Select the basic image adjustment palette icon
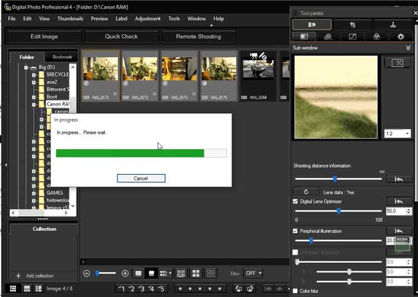Viewport: 418px width, 297px height. 304,37
